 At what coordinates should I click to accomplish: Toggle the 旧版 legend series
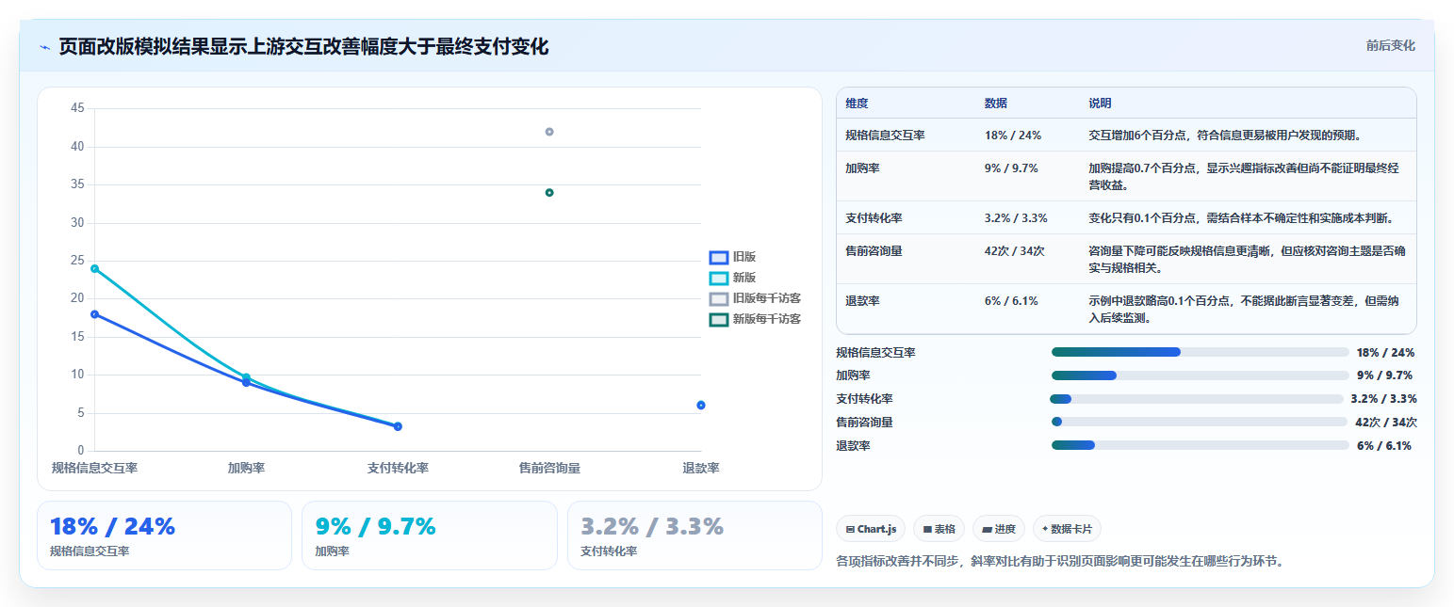coord(733,257)
